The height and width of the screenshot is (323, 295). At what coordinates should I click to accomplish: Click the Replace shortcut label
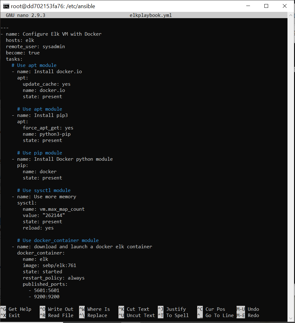(97, 315)
